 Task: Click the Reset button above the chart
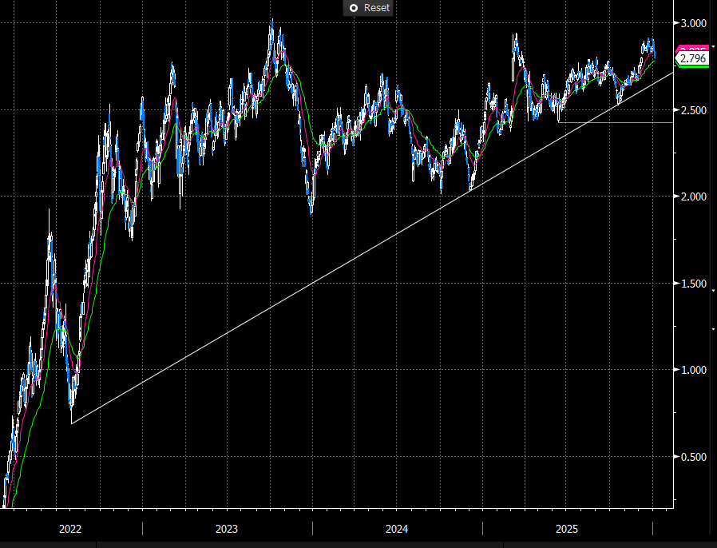coord(368,7)
